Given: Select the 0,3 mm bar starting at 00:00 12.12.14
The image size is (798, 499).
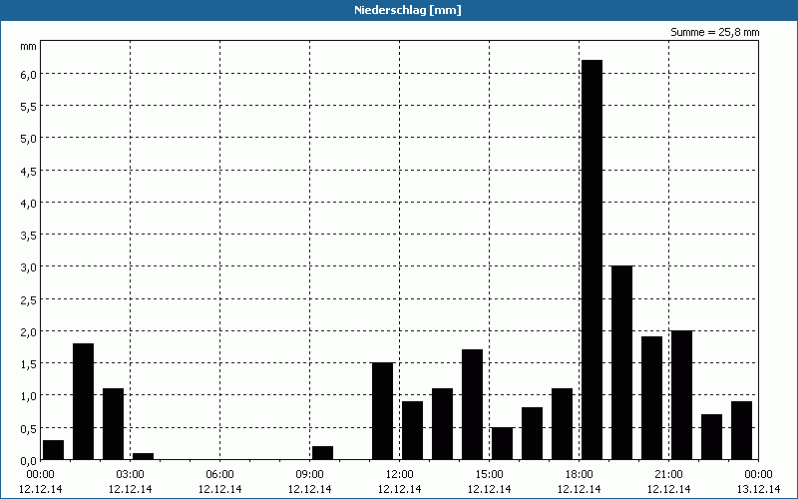Looking at the screenshot, I should 54,450.
